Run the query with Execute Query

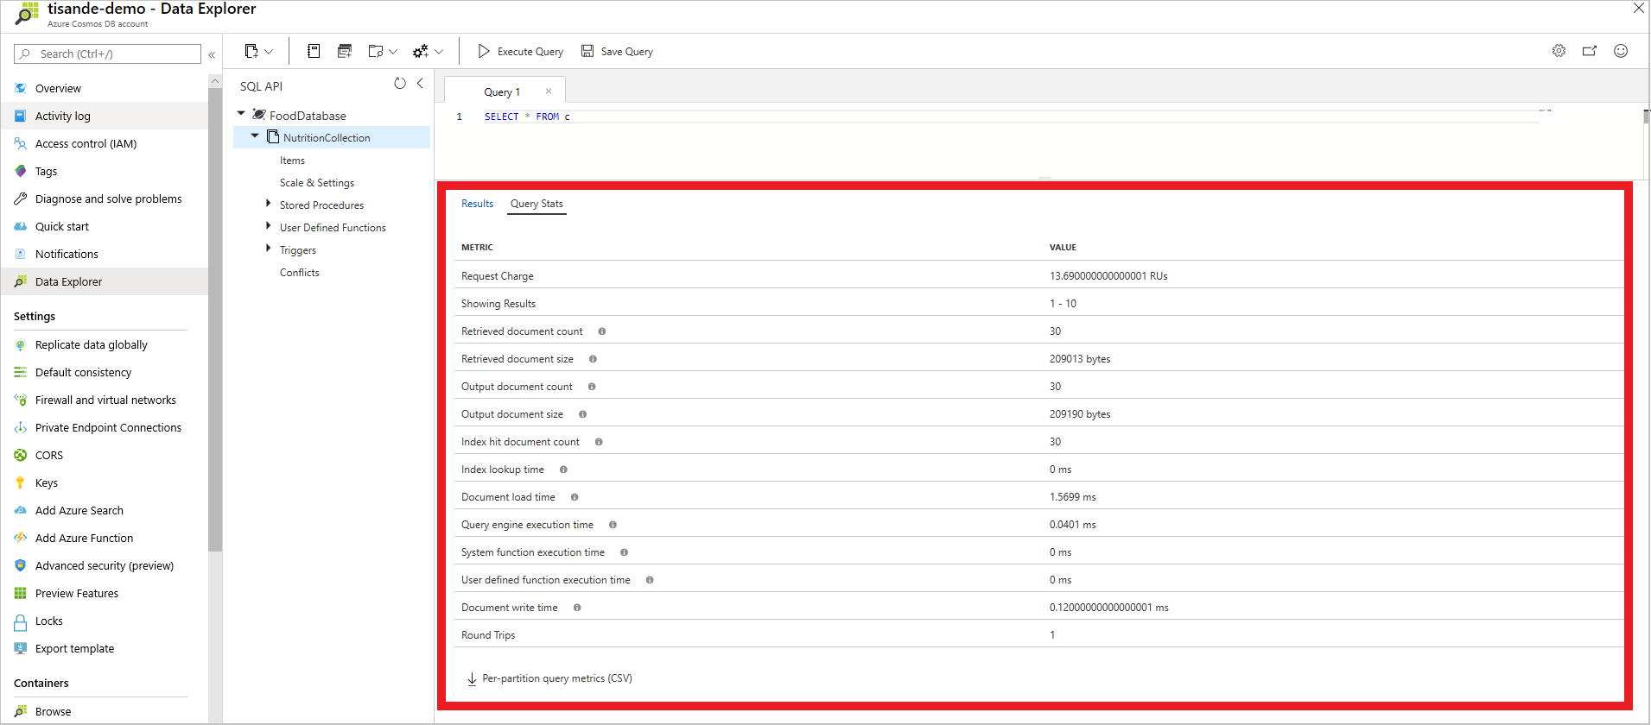pos(520,52)
